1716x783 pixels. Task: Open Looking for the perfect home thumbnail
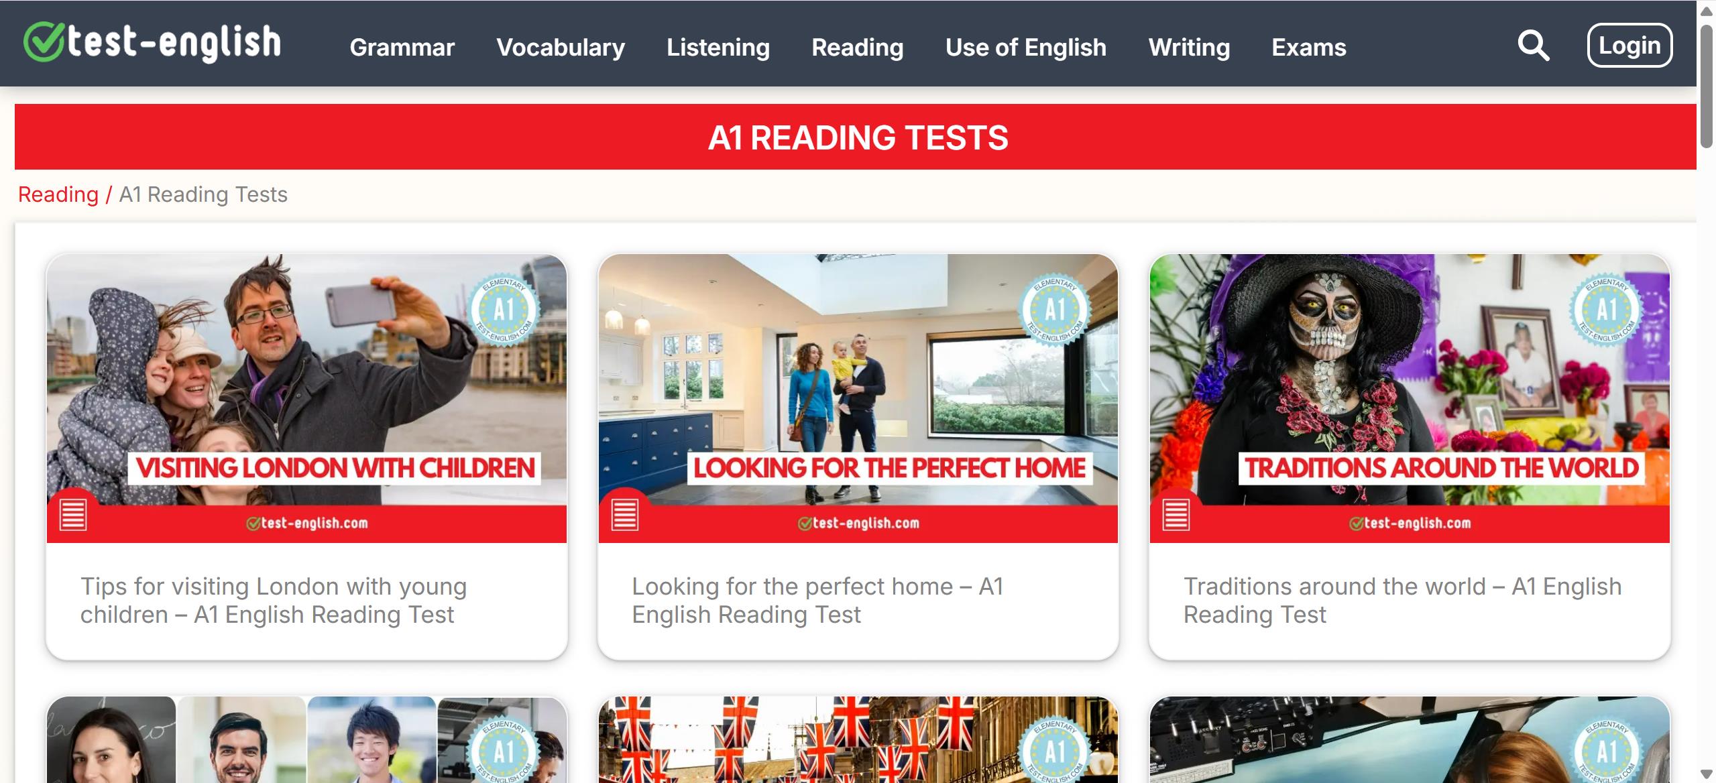tap(858, 398)
